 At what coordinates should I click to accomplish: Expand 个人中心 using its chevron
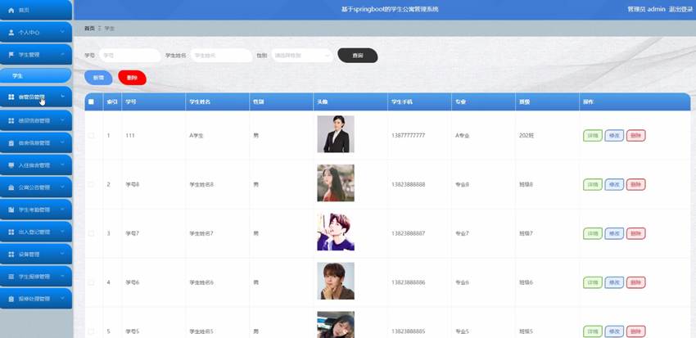[62, 33]
